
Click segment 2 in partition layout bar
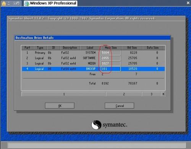point(124,94)
